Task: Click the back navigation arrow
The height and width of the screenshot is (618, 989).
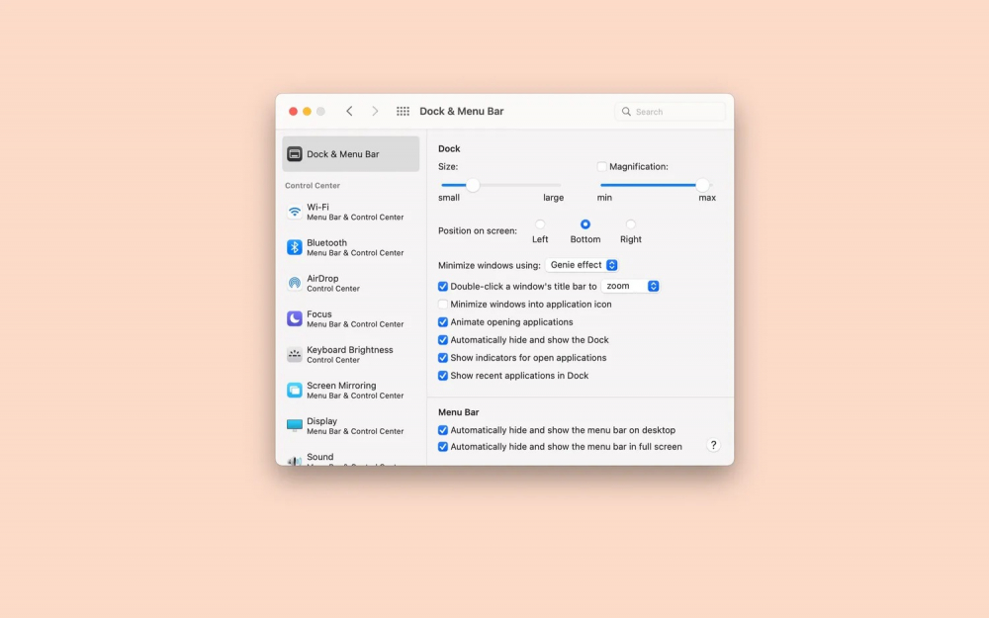Action: (349, 111)
